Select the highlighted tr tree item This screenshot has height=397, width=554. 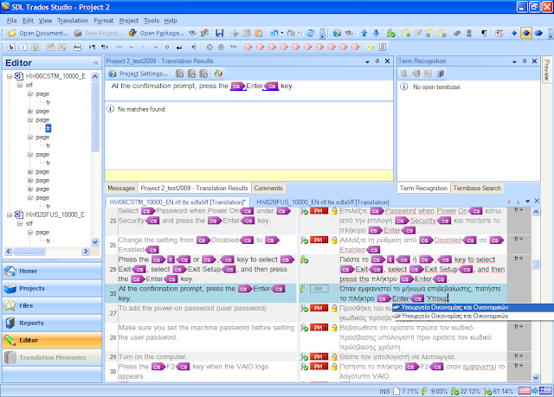coord(48,128)
